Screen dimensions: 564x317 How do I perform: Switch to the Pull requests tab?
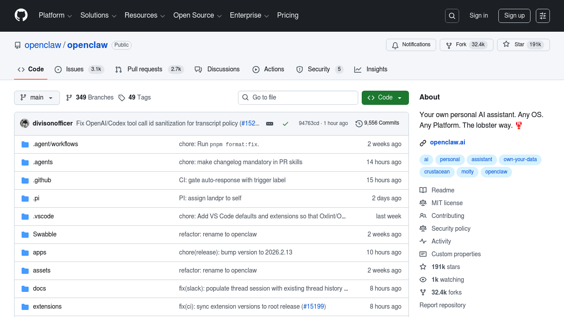pyautogui.click(x=145, y=70)
